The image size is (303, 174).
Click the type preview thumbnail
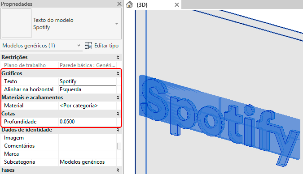click(17, 23)
